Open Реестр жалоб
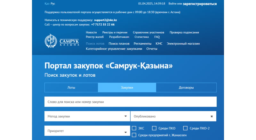Image resolution: width=256 pixels, height=140 pixels. 95,37
